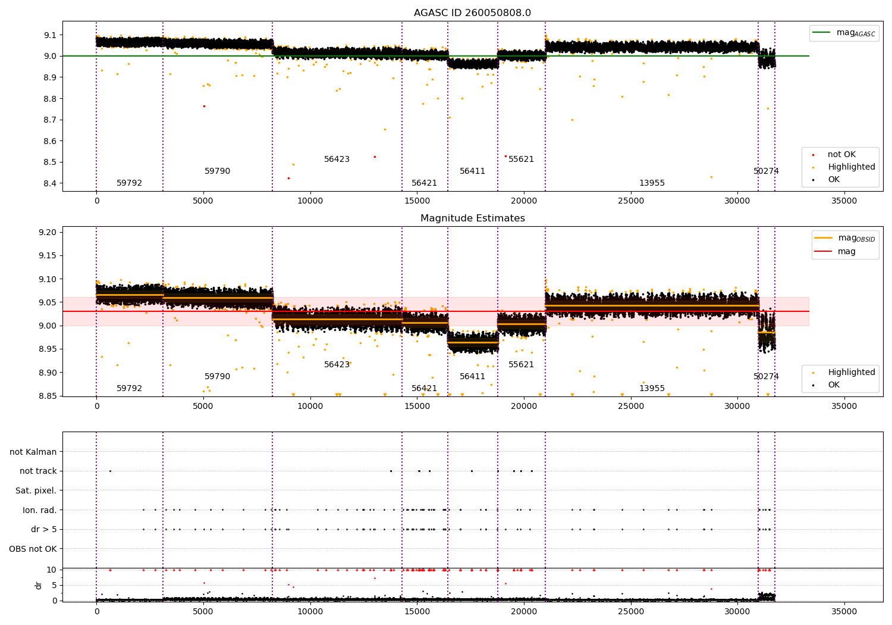The width and height of the screenshot is (892, 625).
Task: Click the "not Kalman" axis label
Action: [33, 452]
